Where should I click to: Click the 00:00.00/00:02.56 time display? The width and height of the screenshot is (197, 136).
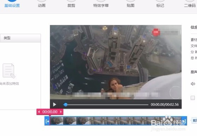pyautogui.click(x=164, y=105)
